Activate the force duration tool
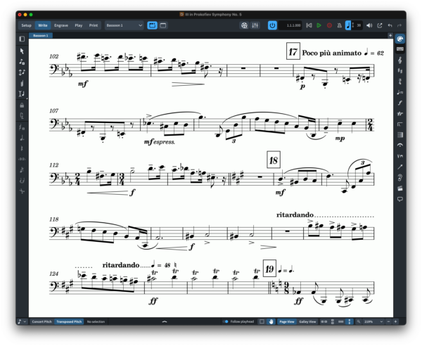 click(22, 116)
